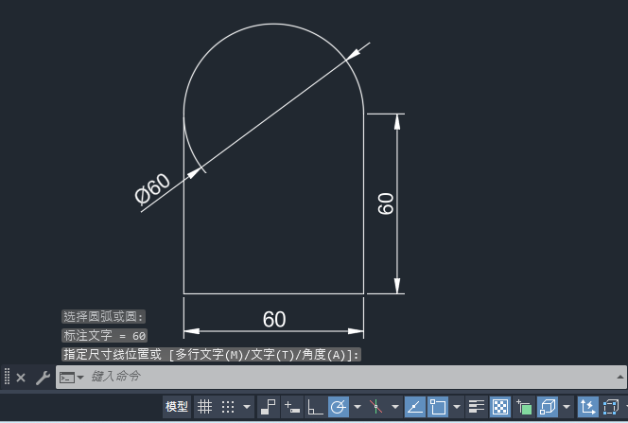Screen dimensions: 628x423
Task: Choose 角度(A) command option
Action: click(x=324, y=355)
